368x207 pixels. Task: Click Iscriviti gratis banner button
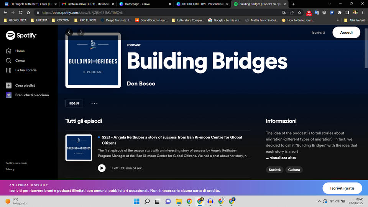[342, 188]
